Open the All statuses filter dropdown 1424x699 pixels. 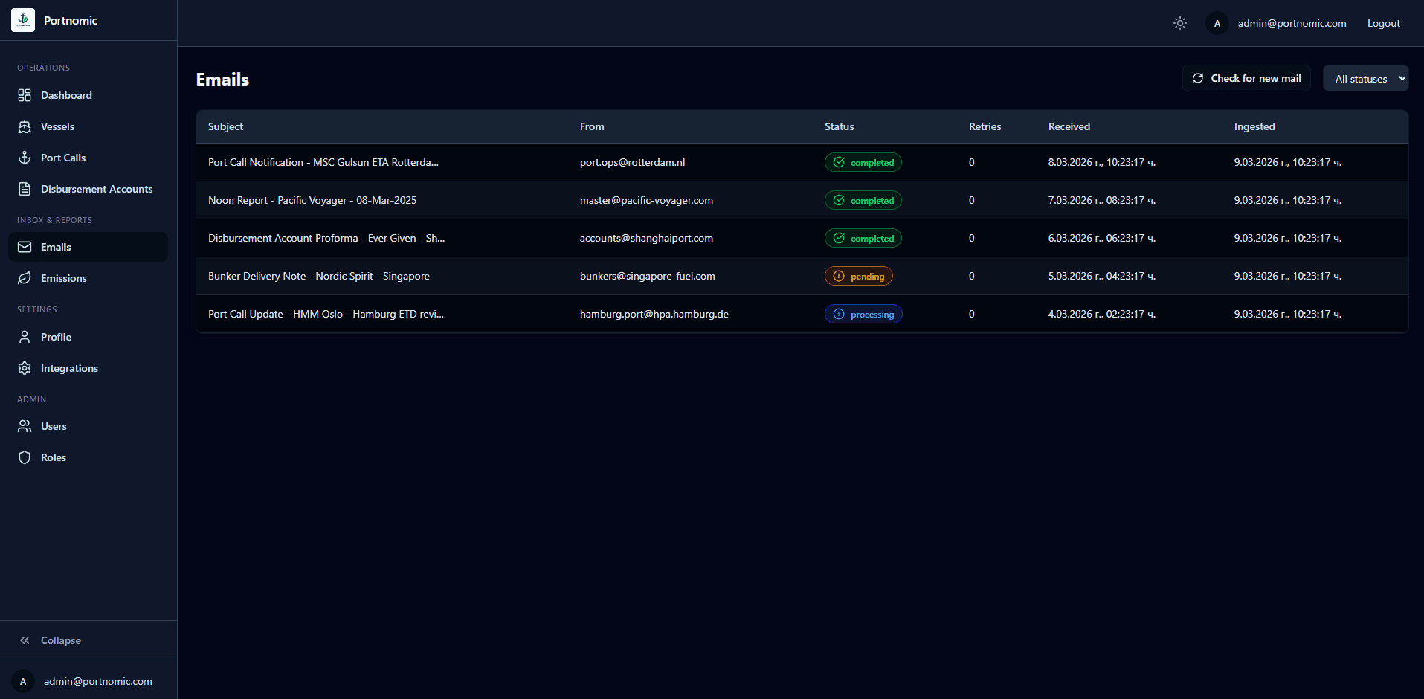tap(1365, 79)
